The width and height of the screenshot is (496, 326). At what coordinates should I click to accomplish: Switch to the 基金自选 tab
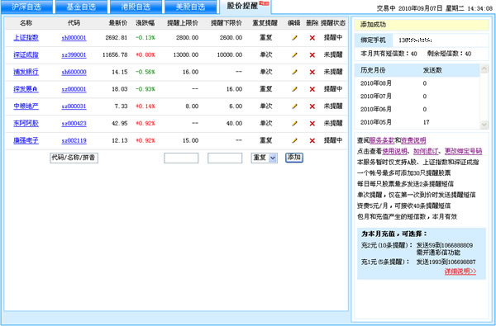click(81, 7)
